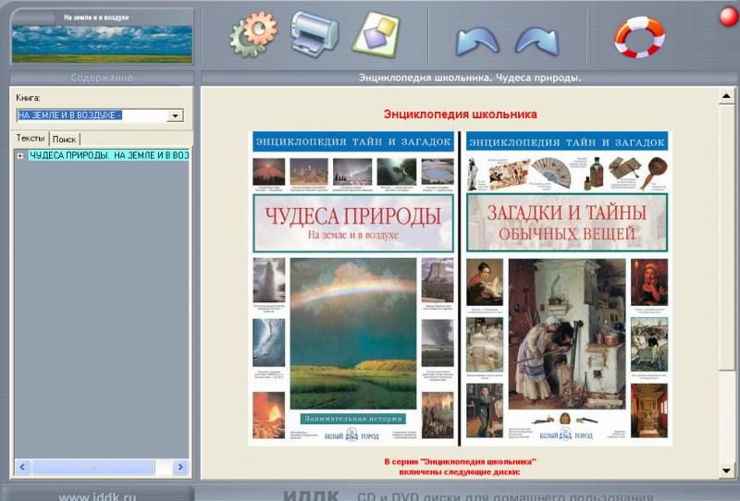
Task: Select ЧУДЕСА ПРИРОДЫ tree entry
Action: tap(108, 155)
